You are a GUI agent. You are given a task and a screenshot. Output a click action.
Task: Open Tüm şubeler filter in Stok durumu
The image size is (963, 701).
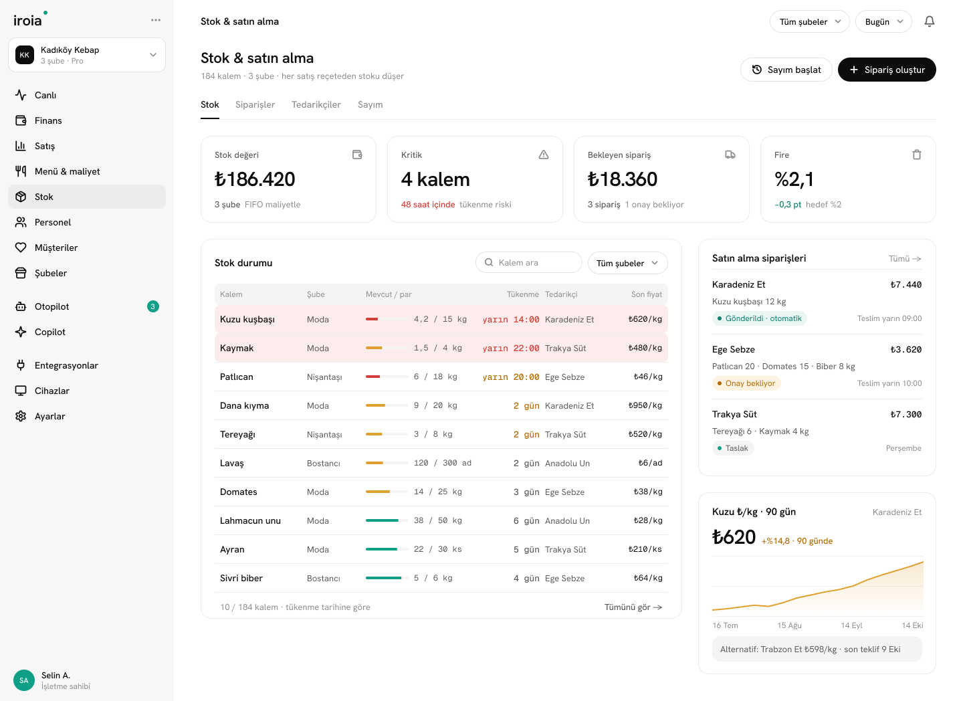[x=628, y=263]
